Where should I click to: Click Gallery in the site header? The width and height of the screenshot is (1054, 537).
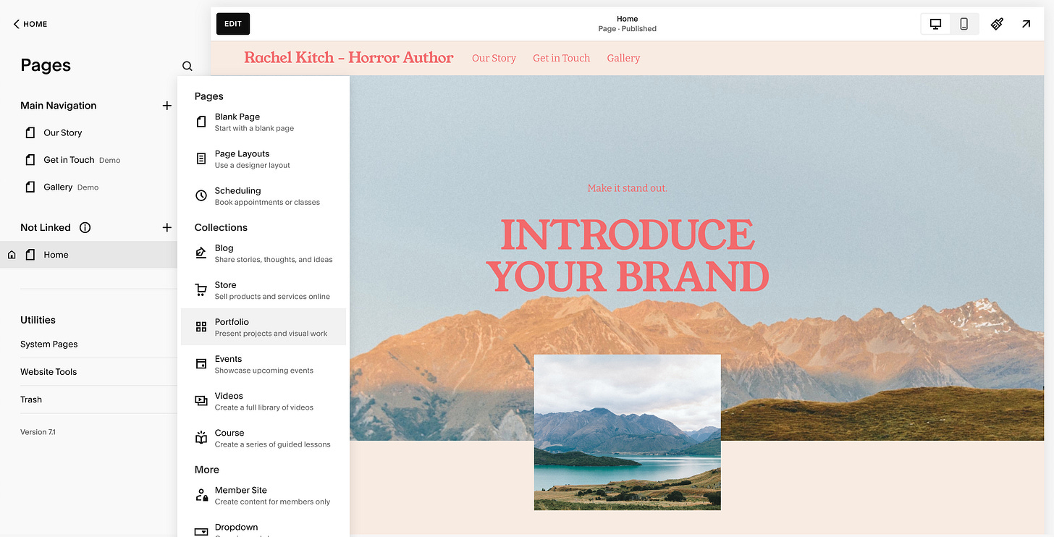(x=623, y=58)
